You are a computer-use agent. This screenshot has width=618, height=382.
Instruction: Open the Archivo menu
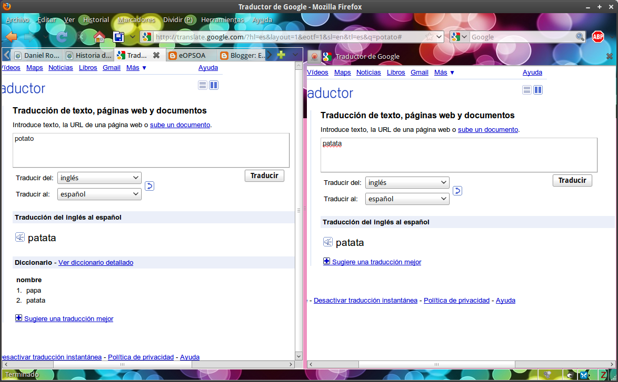[17, 19]
